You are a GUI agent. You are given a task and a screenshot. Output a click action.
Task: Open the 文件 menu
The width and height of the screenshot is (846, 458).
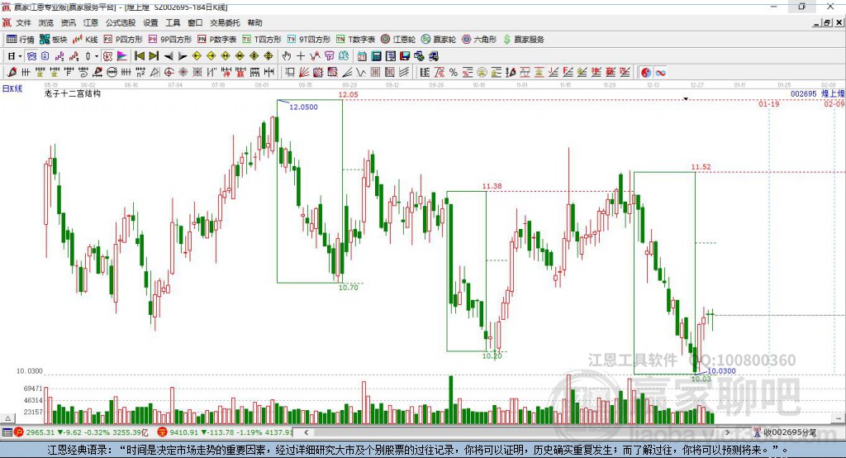click(x=24, y=22)
